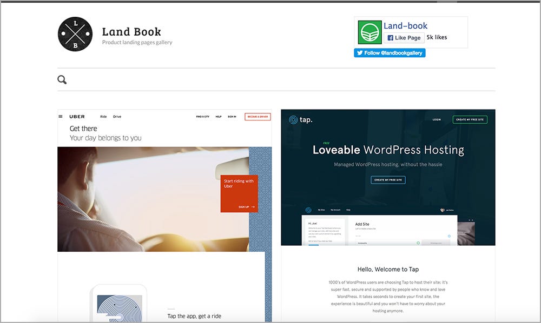This screenshot has width=541, height=323.
Task: Click SIGN IN in the Uber thumbnail
Action: pos(232,117)
